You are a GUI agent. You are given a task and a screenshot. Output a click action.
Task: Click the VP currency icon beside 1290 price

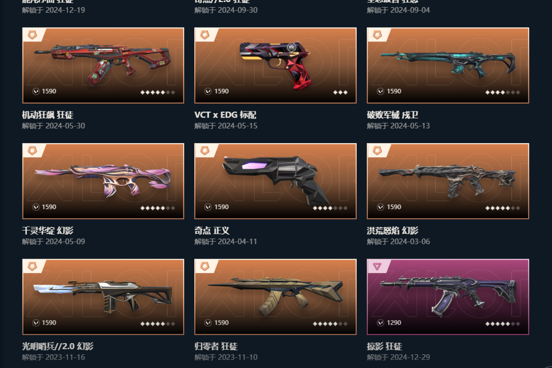click(x=381, y=323)
